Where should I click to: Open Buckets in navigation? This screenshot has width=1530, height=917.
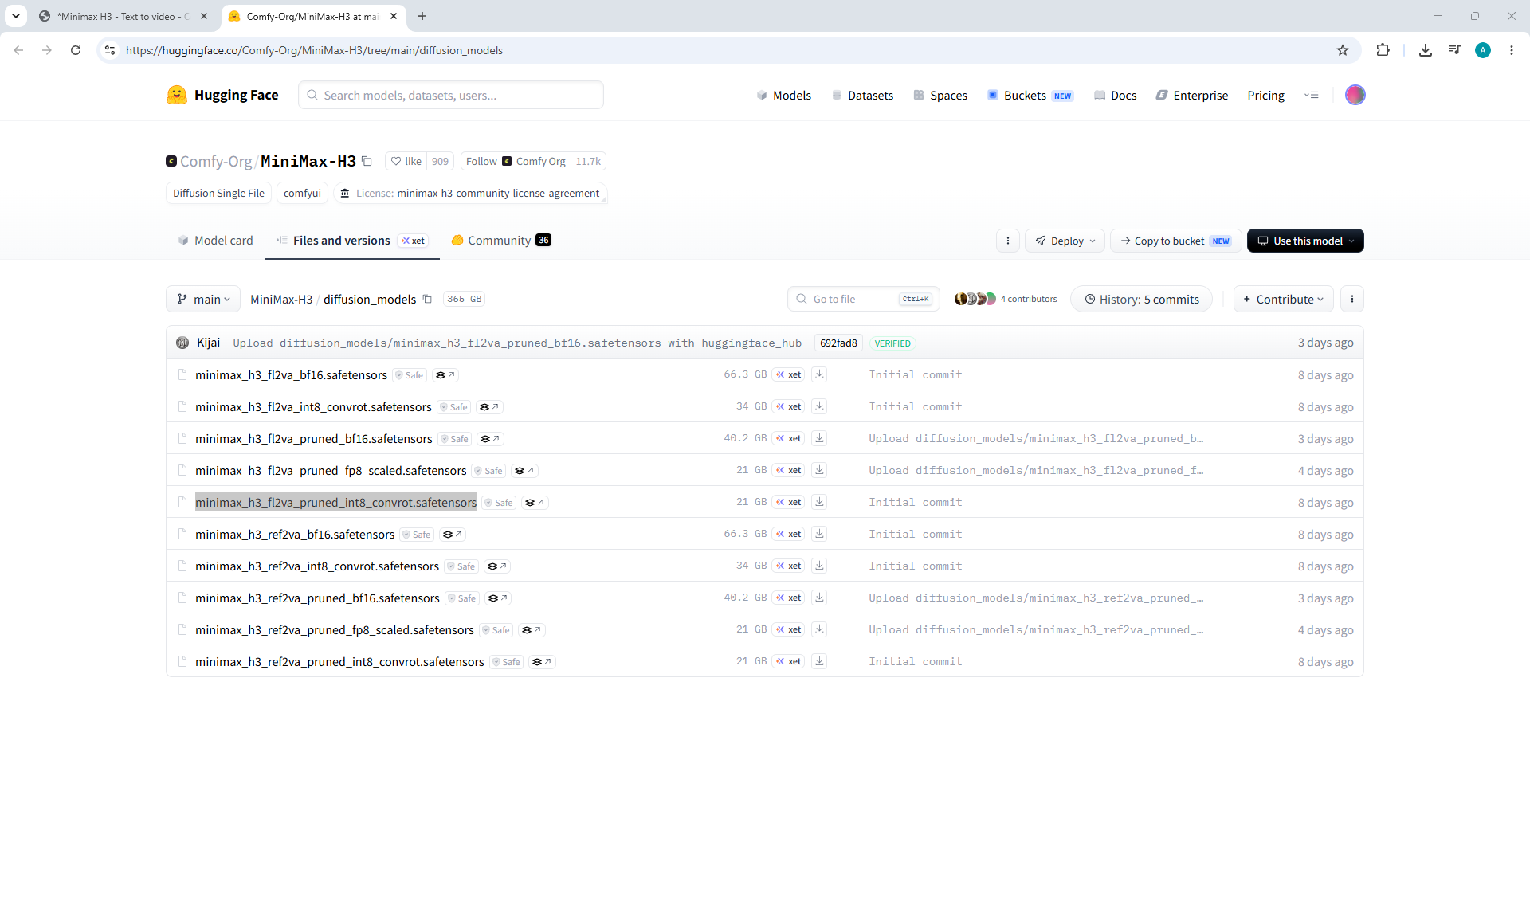[1030, 96]
